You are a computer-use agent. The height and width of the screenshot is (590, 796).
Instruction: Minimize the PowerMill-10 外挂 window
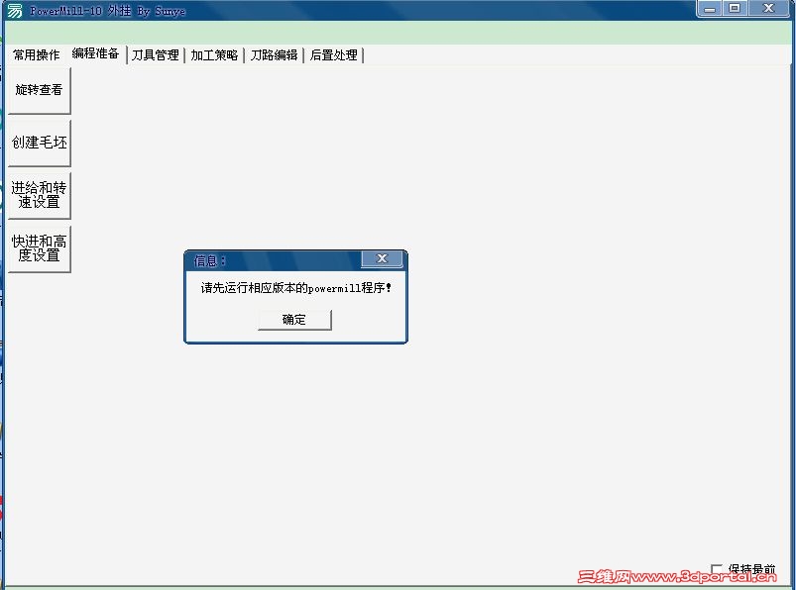710,9
